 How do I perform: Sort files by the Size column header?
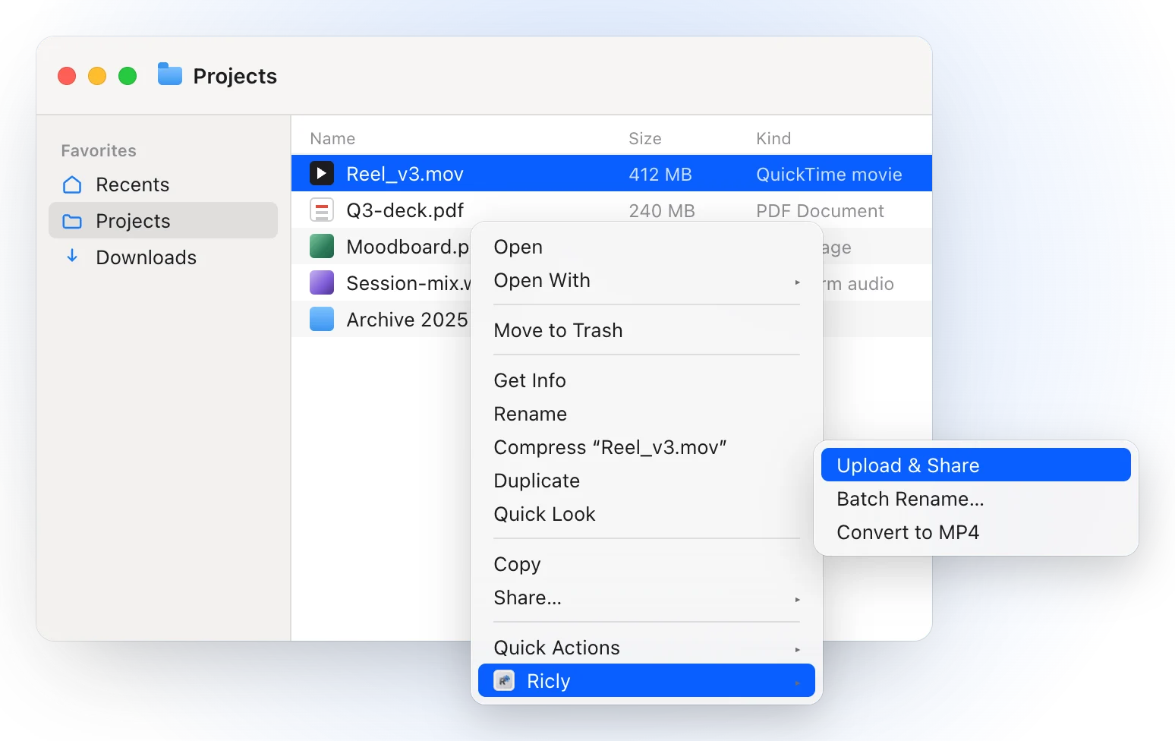(x=645, y=138)
